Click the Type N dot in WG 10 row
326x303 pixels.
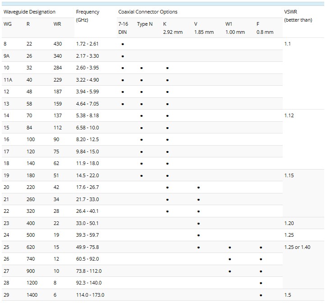click(x=142, y=68)
